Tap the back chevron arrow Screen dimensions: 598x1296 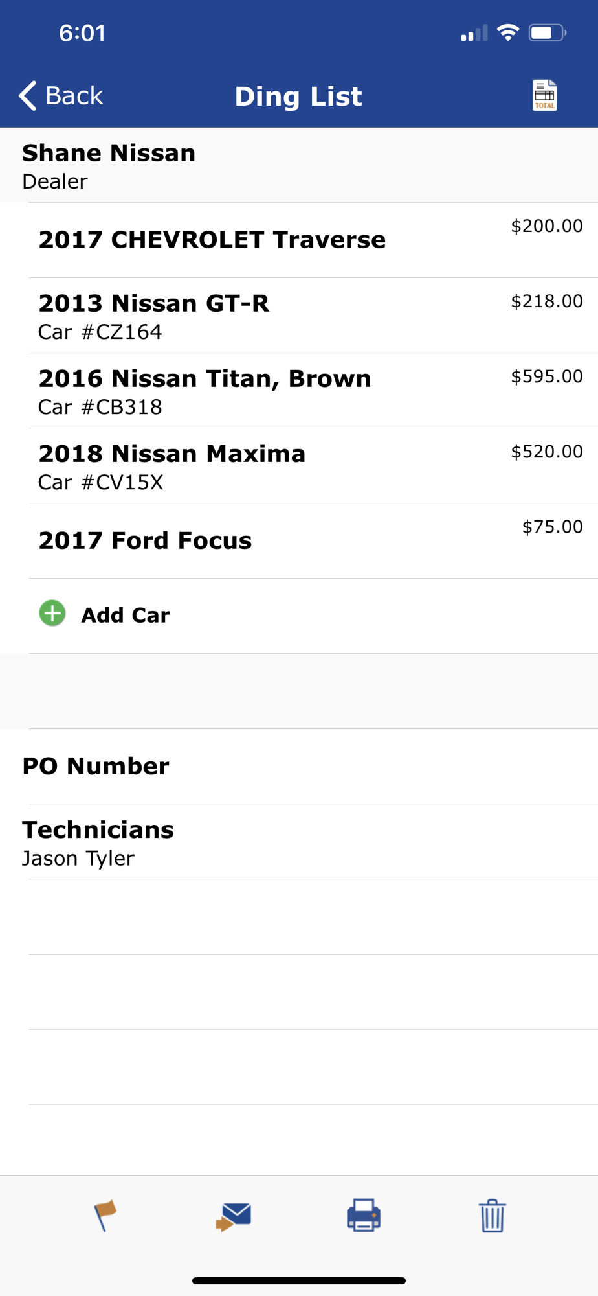(28, 96)
